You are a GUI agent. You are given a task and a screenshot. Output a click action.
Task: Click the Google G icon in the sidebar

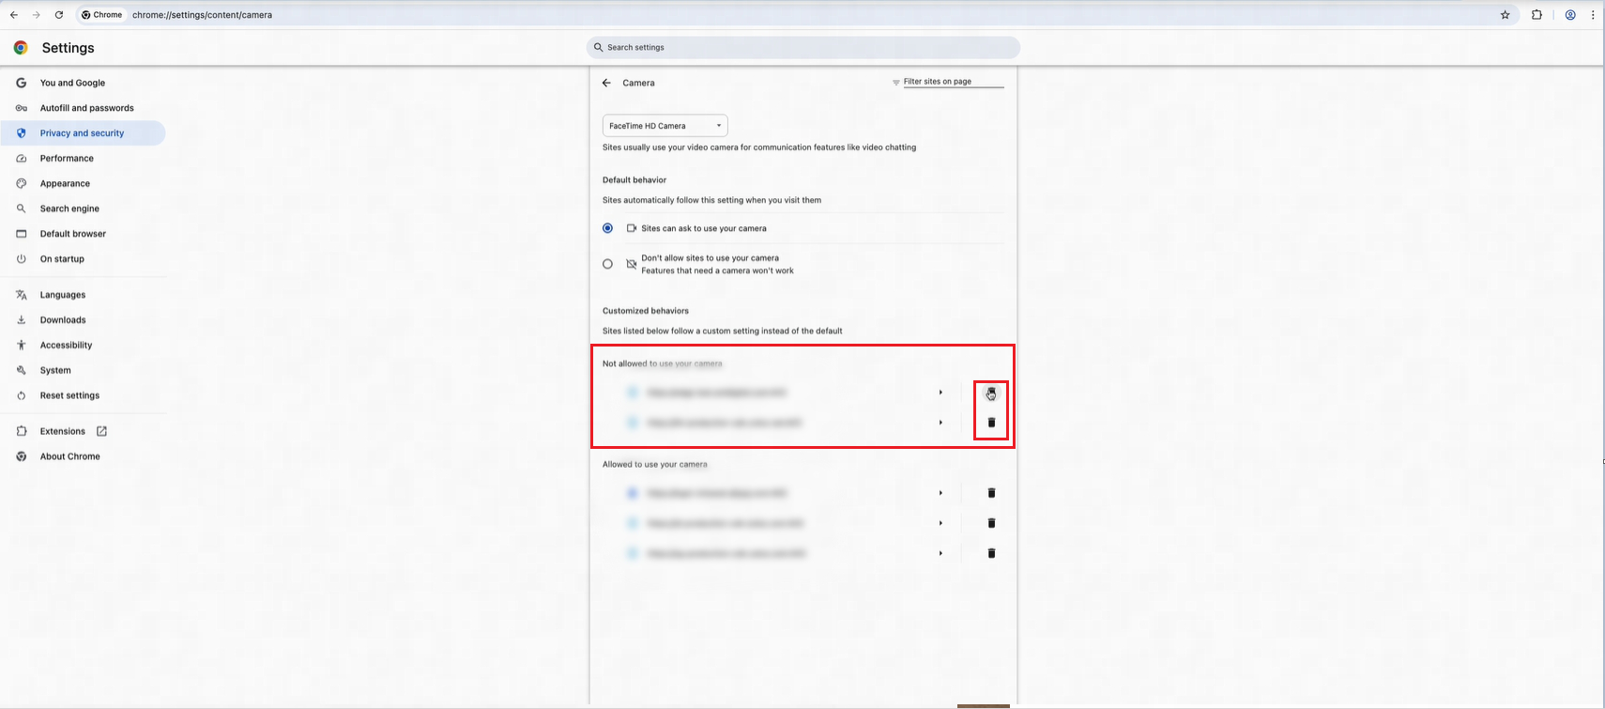point(21,83)
